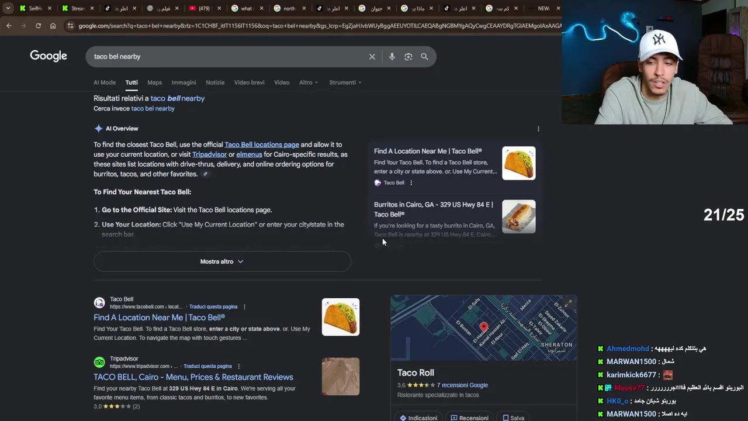Reload the Google search page
This screenshot has width=748, height=421.
point(38,26)
